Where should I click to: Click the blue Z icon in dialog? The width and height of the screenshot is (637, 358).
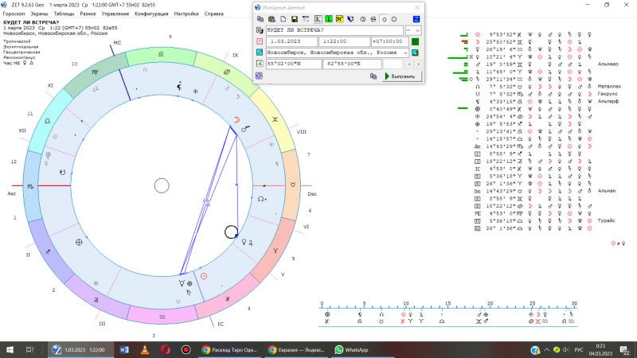[416, 18]
